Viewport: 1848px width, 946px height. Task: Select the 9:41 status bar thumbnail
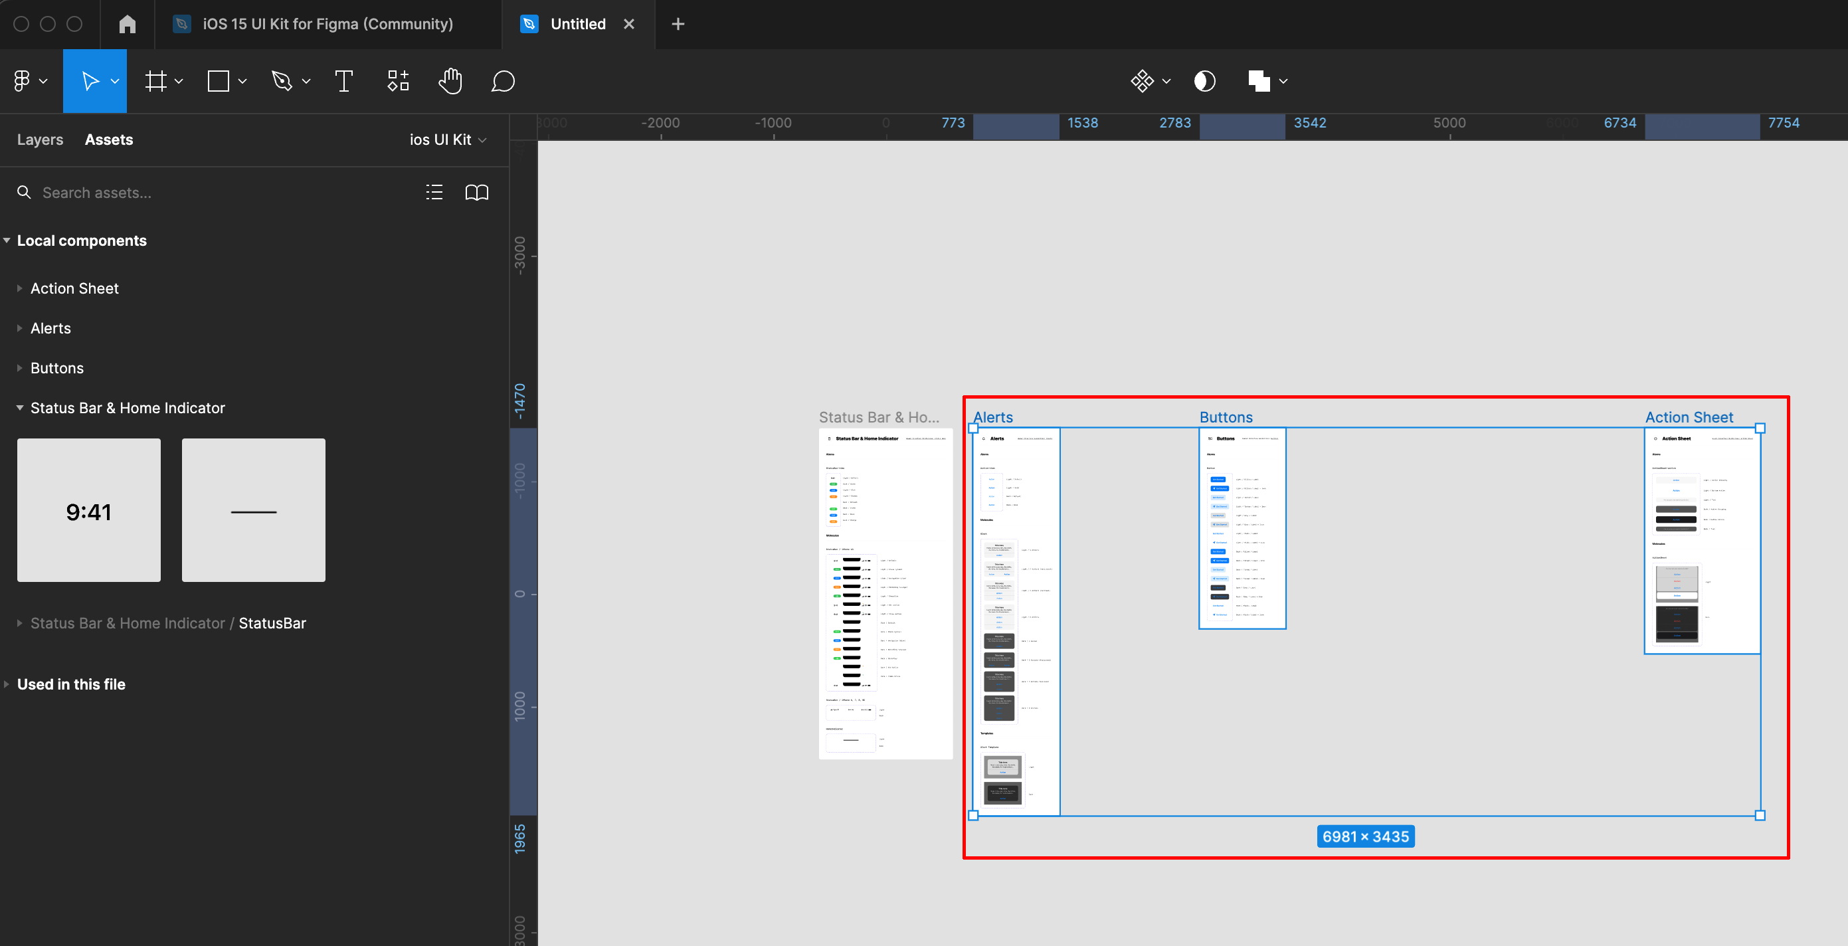point(89,510)
